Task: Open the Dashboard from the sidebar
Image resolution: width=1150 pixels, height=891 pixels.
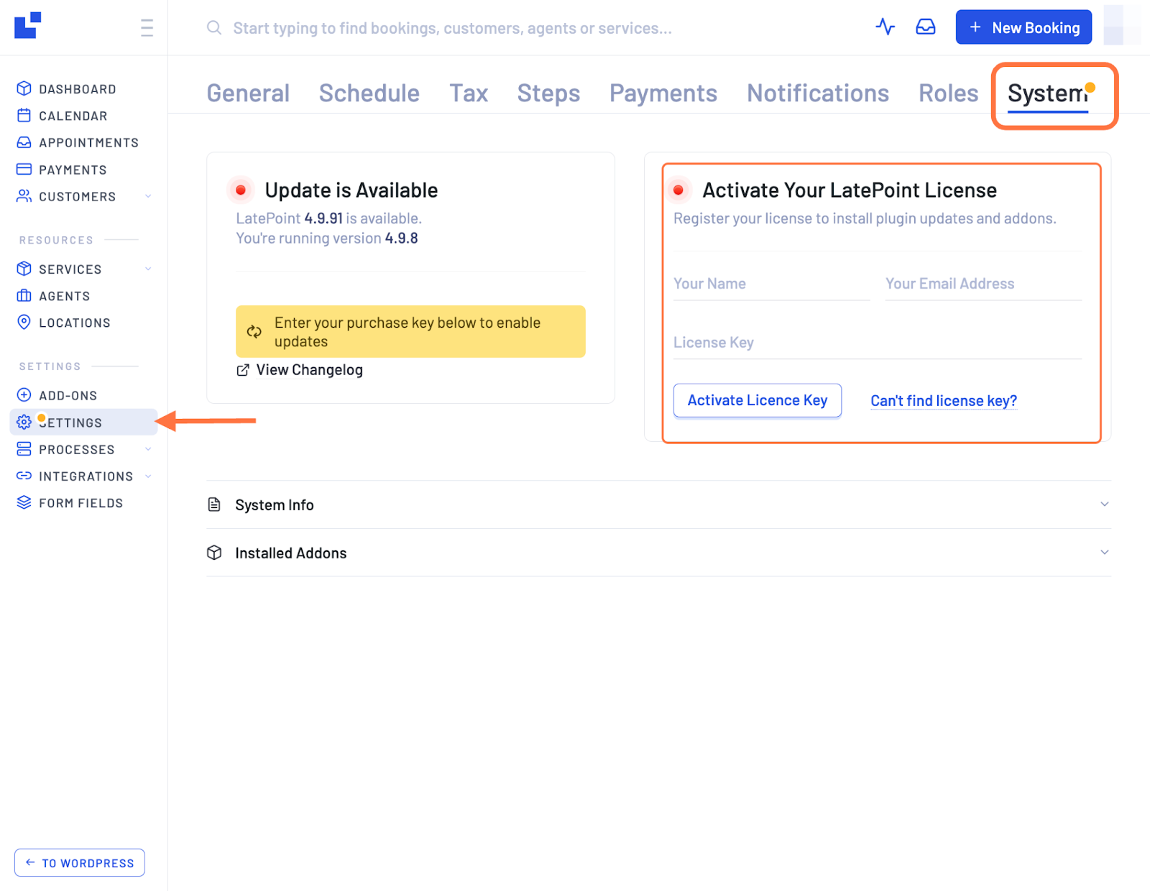Action: [24, 88]
